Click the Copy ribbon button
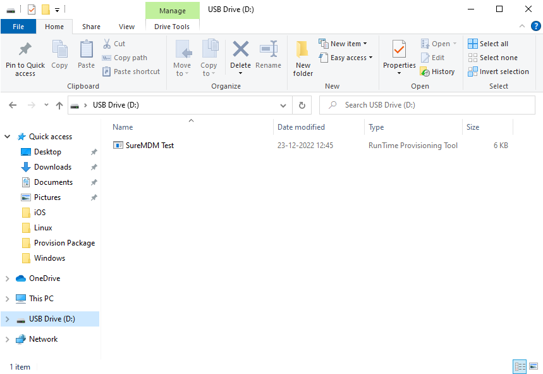 click(59, 54)
